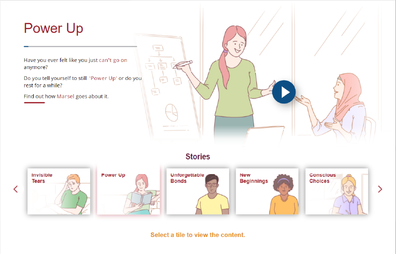The image size is (396, 254).
Task: Click the whiteboard flowchart in the illustration
Action: click(x=162, y=70)
